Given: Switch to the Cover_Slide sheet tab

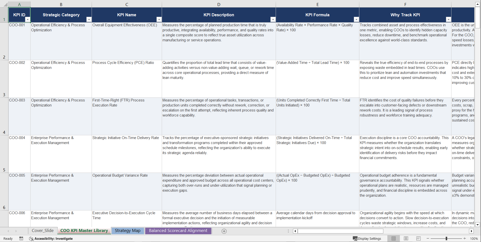Looking at the screenshot, I should pyautogui.click(x=43, y=231).
